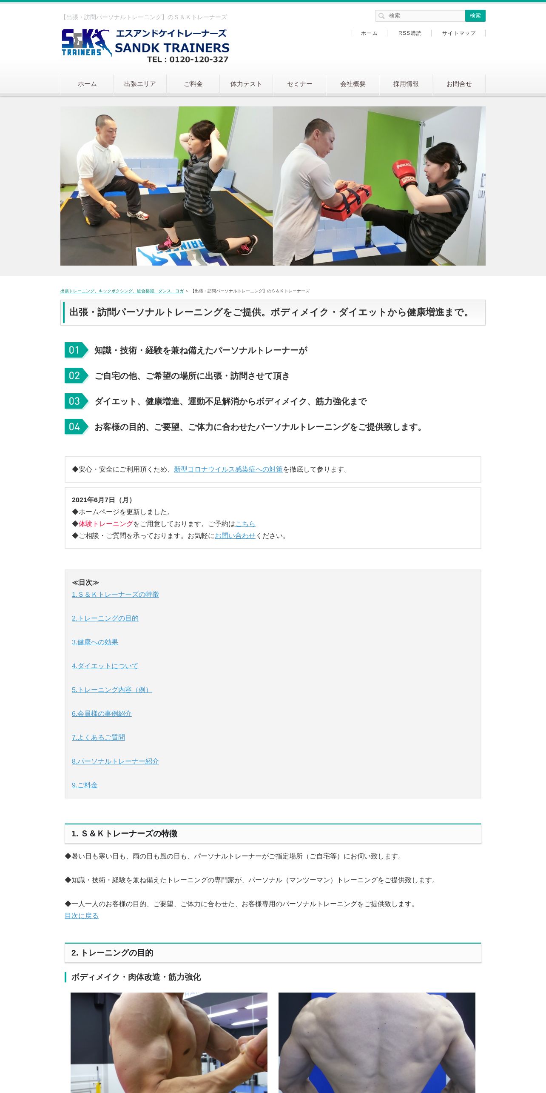
Task: Open the RSS購読 link
Action: point(409,33)
